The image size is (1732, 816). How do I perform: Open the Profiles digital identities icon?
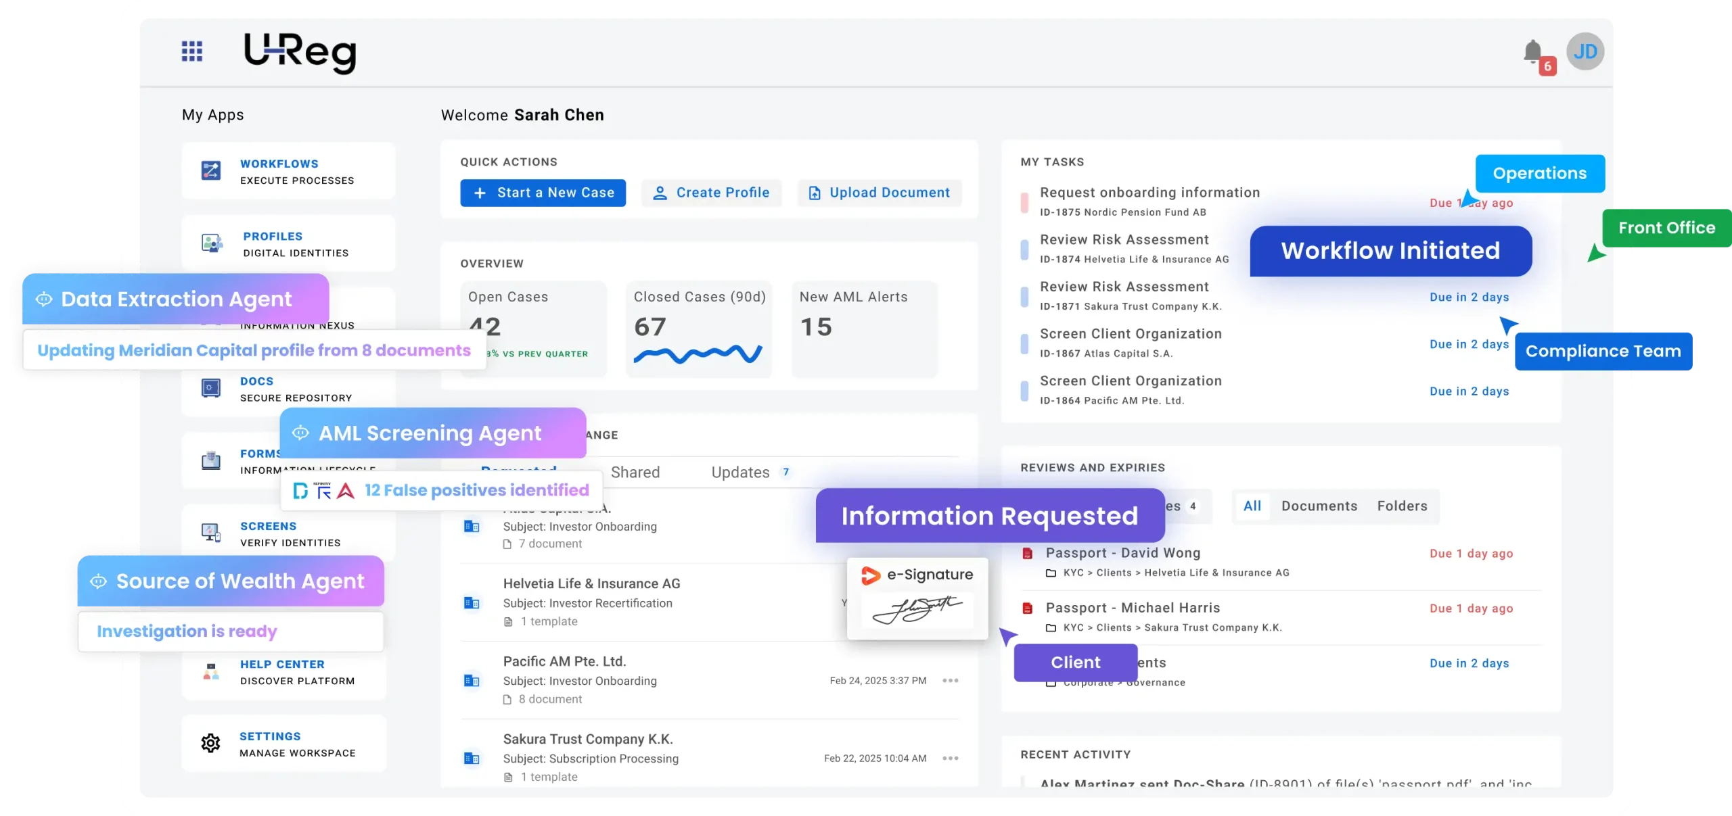pos(212,243)
